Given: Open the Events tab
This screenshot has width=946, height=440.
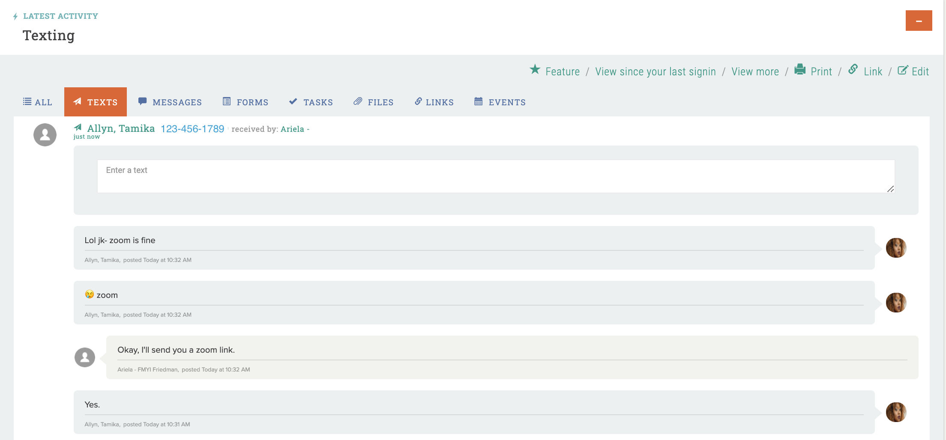Looking at the screenshot, I should click(x=500, y=102).
